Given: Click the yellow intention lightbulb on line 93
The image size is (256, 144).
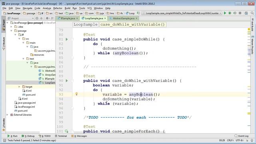Looking at the screenshot, I should point(76,94).
